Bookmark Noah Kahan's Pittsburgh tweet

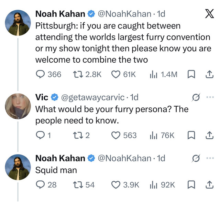pos(191,74)
